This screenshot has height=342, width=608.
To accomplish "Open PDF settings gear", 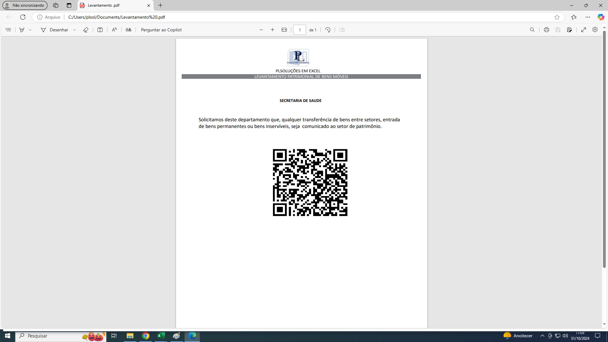I will (x=595, y=29).
